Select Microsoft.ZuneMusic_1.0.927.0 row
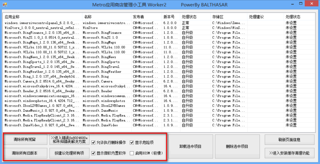Image resolution: width=320 pixels, height=164 pixels. [158, 111]
